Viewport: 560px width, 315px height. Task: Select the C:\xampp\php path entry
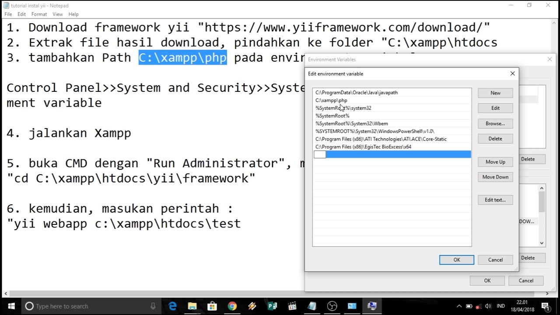tap(392, 100)
